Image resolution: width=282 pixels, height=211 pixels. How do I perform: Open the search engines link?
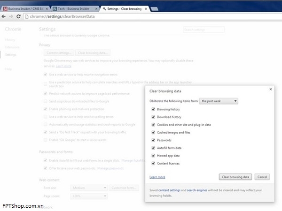point(197,190)
